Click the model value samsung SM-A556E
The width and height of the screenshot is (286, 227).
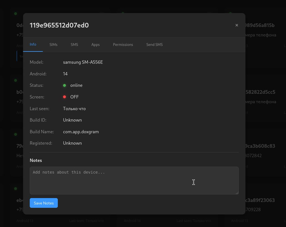(x=83, y=62)
